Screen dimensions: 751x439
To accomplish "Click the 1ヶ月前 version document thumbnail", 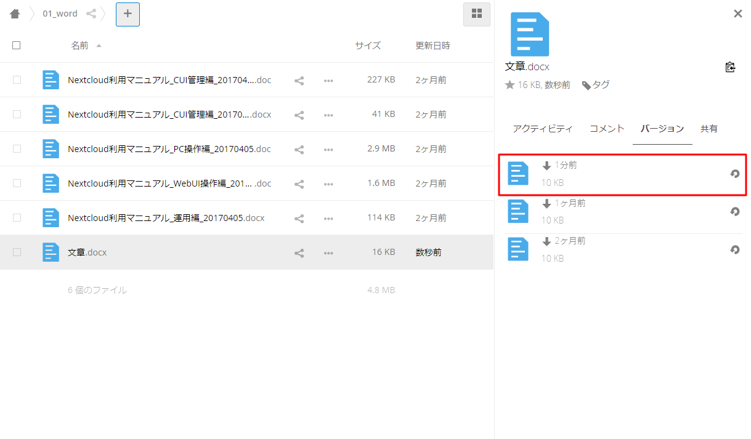I will tap(518, 211).
